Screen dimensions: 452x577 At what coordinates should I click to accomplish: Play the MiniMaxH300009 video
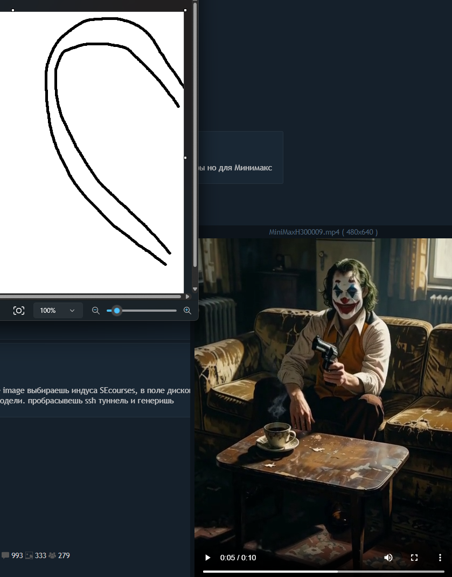pos(207,558)
